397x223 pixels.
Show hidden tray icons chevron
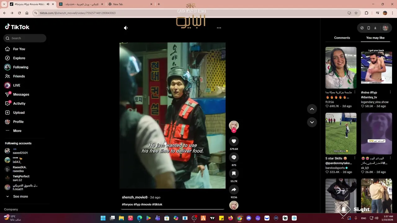[343, 218]
